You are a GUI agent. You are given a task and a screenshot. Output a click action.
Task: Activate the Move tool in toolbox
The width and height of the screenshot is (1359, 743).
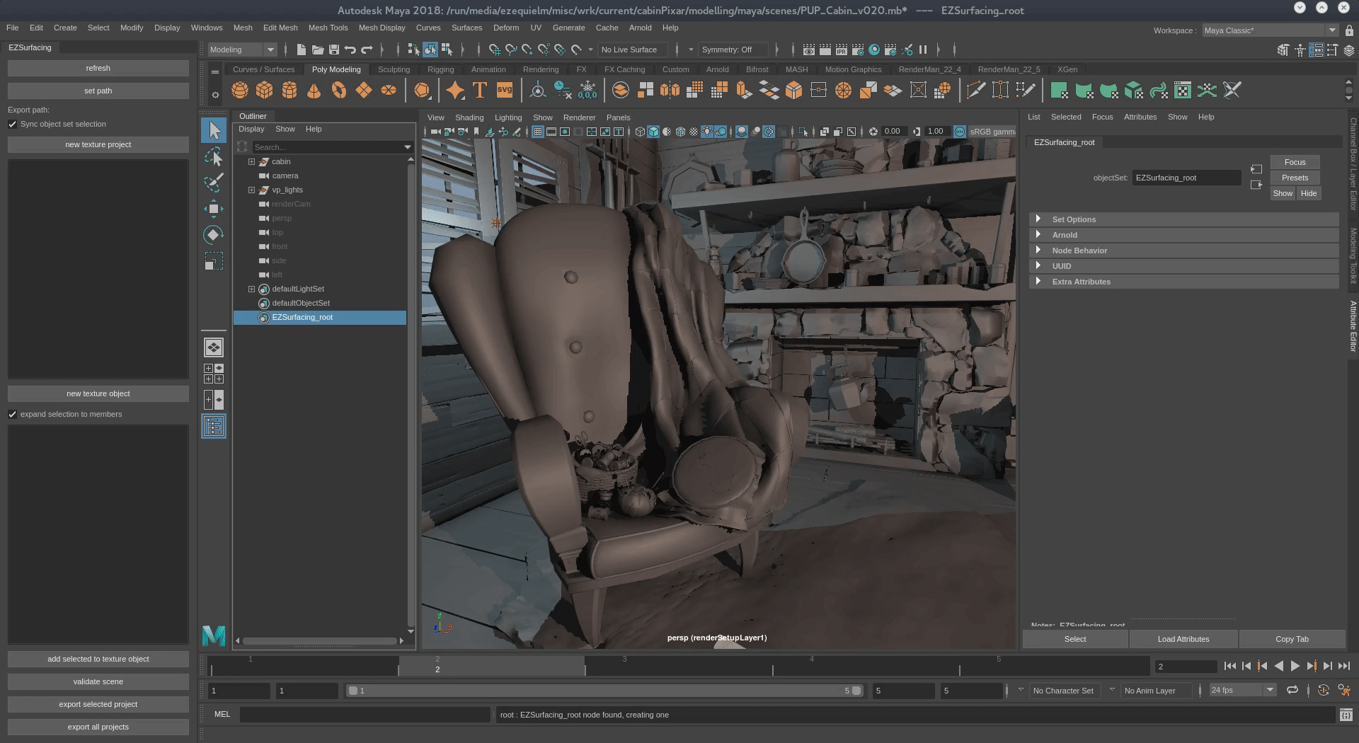point(214,209)
